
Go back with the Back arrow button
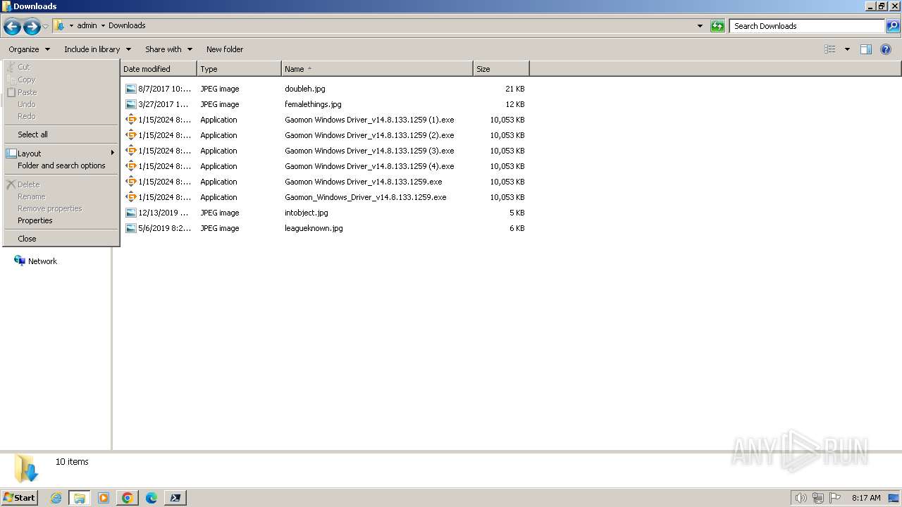click(12, 27)
